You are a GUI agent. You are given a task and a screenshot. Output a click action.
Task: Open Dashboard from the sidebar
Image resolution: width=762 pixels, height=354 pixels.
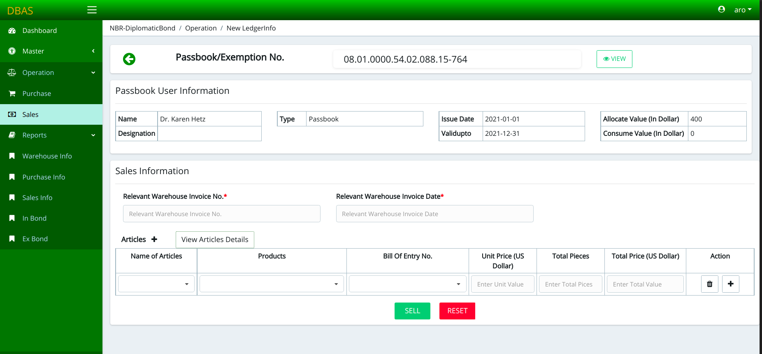(51, 30)
